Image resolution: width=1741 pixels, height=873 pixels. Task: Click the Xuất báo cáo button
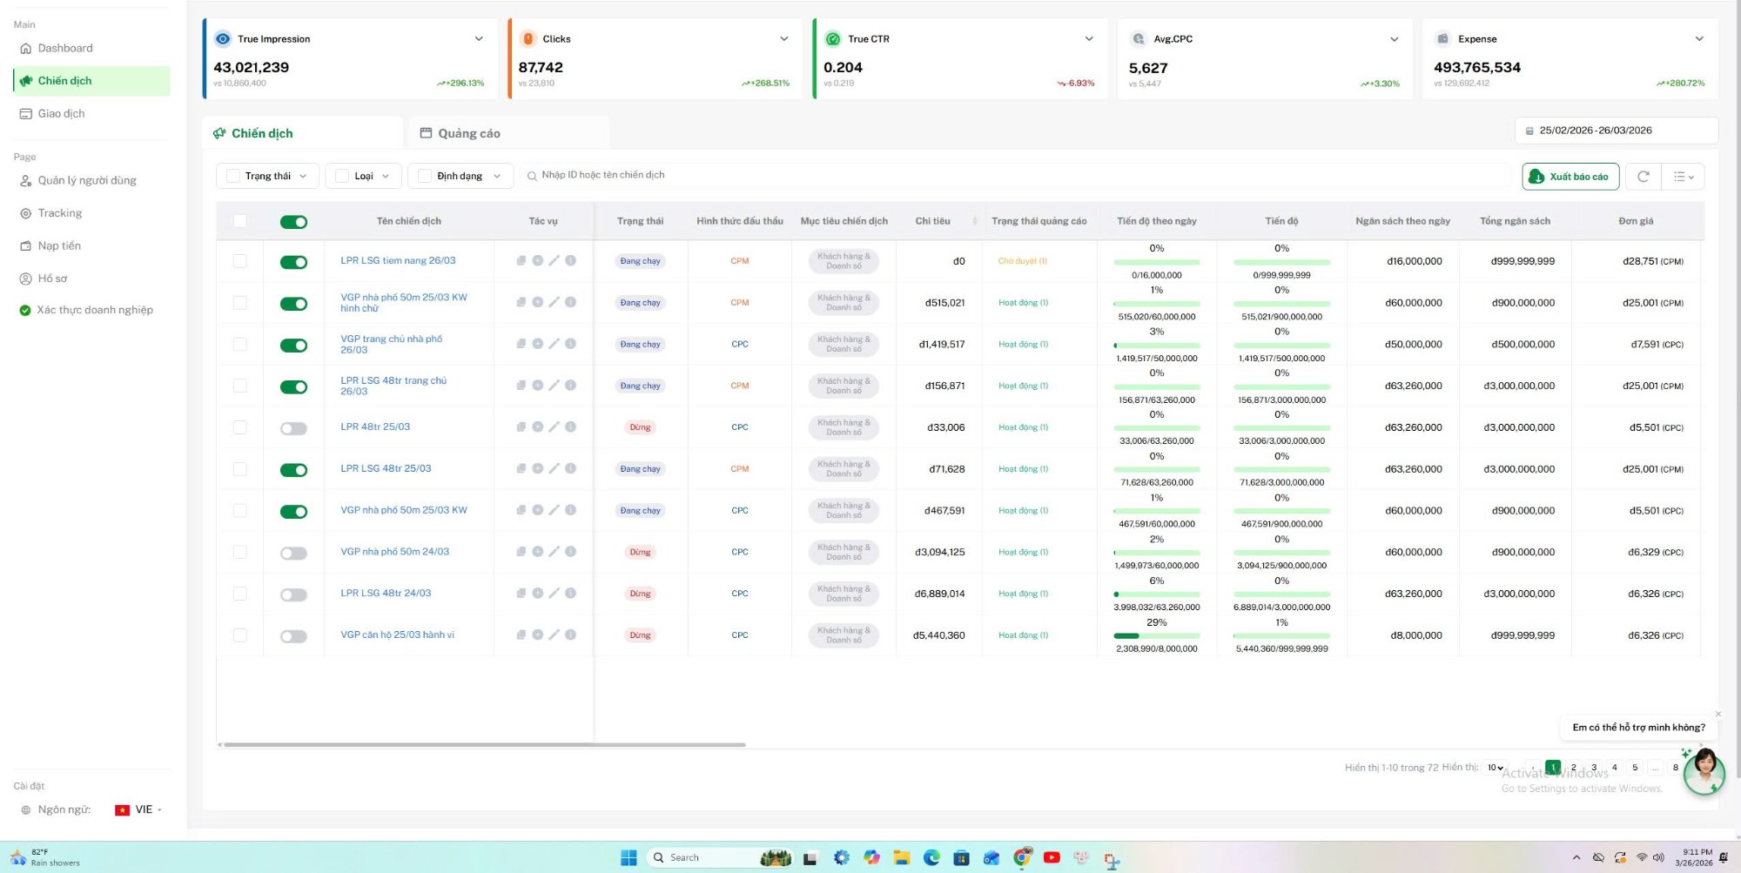coord(1570,176)
